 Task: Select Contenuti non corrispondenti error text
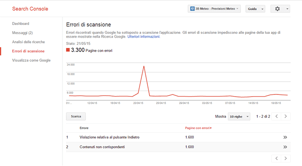(x=102, y=147)
